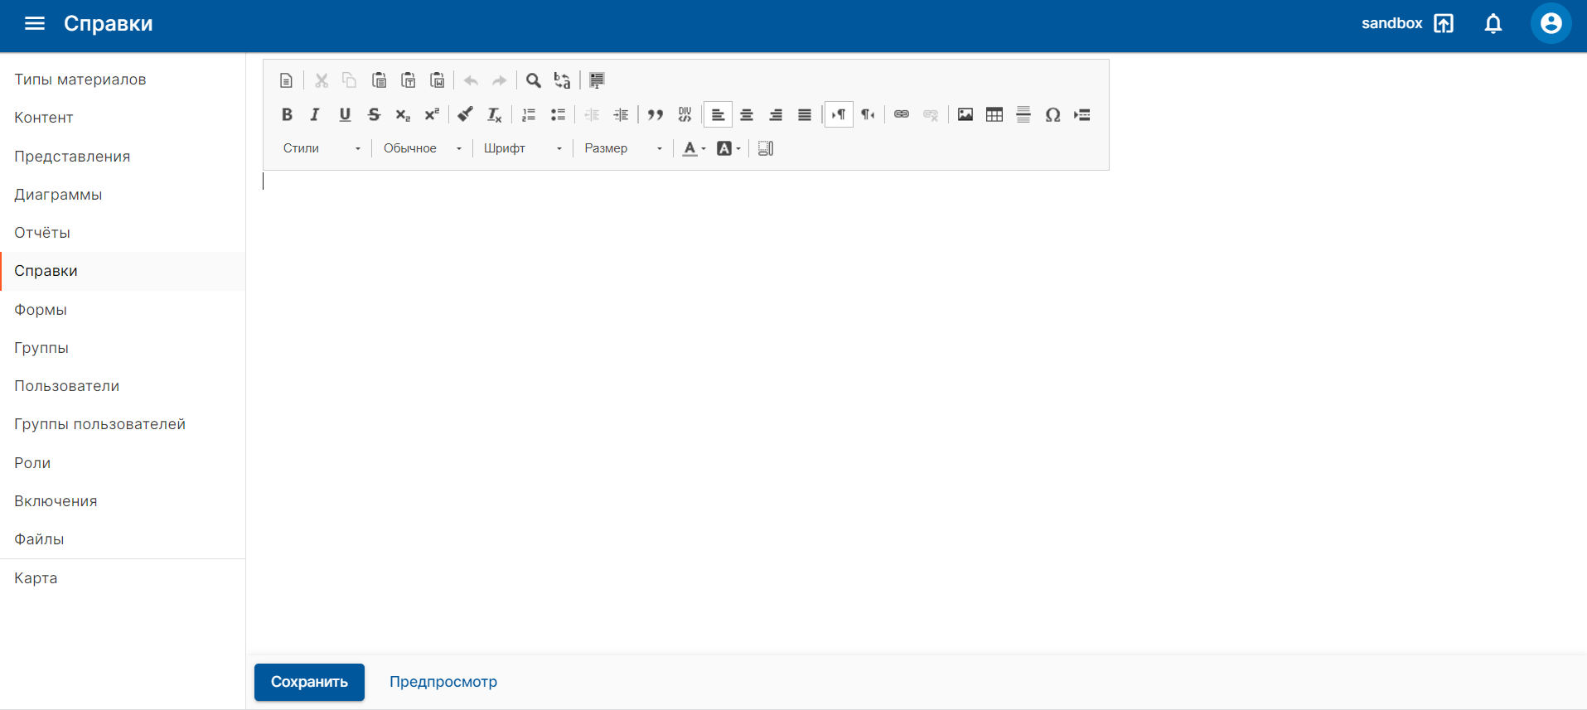Click the Insert Table icon
Image resolution: width=1587 pixels, height=710 pixels.
(994, 114)
